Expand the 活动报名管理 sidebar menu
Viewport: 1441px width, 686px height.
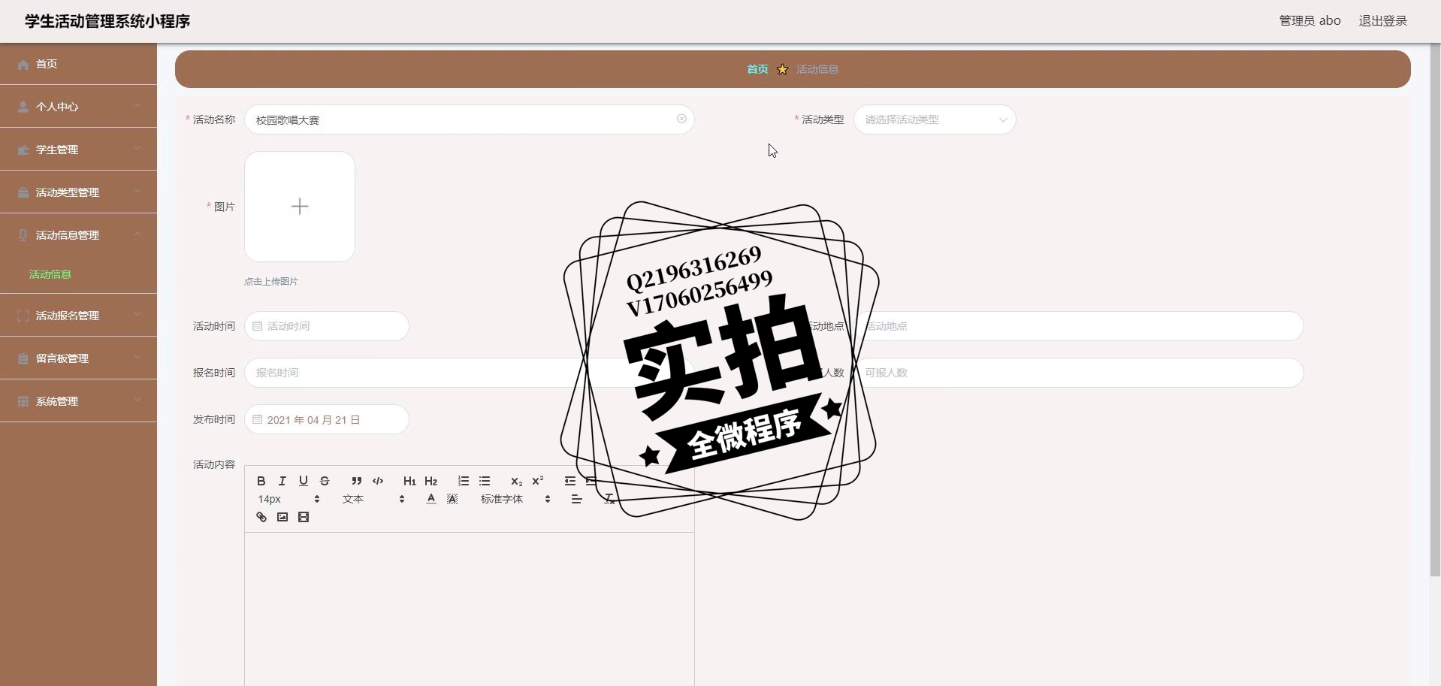click(79, 316)
